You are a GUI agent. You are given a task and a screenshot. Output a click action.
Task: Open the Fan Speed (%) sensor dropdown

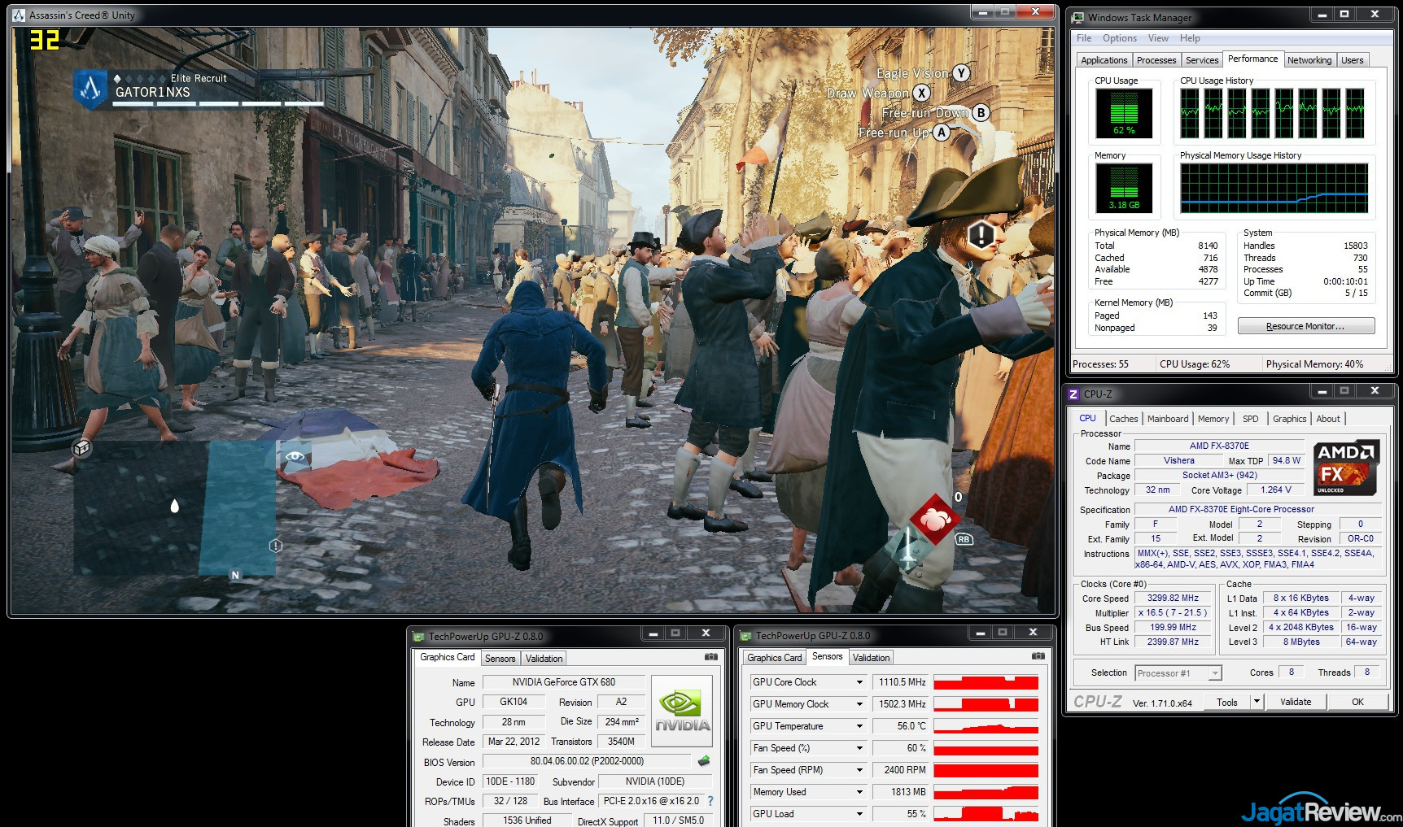(x=859, y=748)
